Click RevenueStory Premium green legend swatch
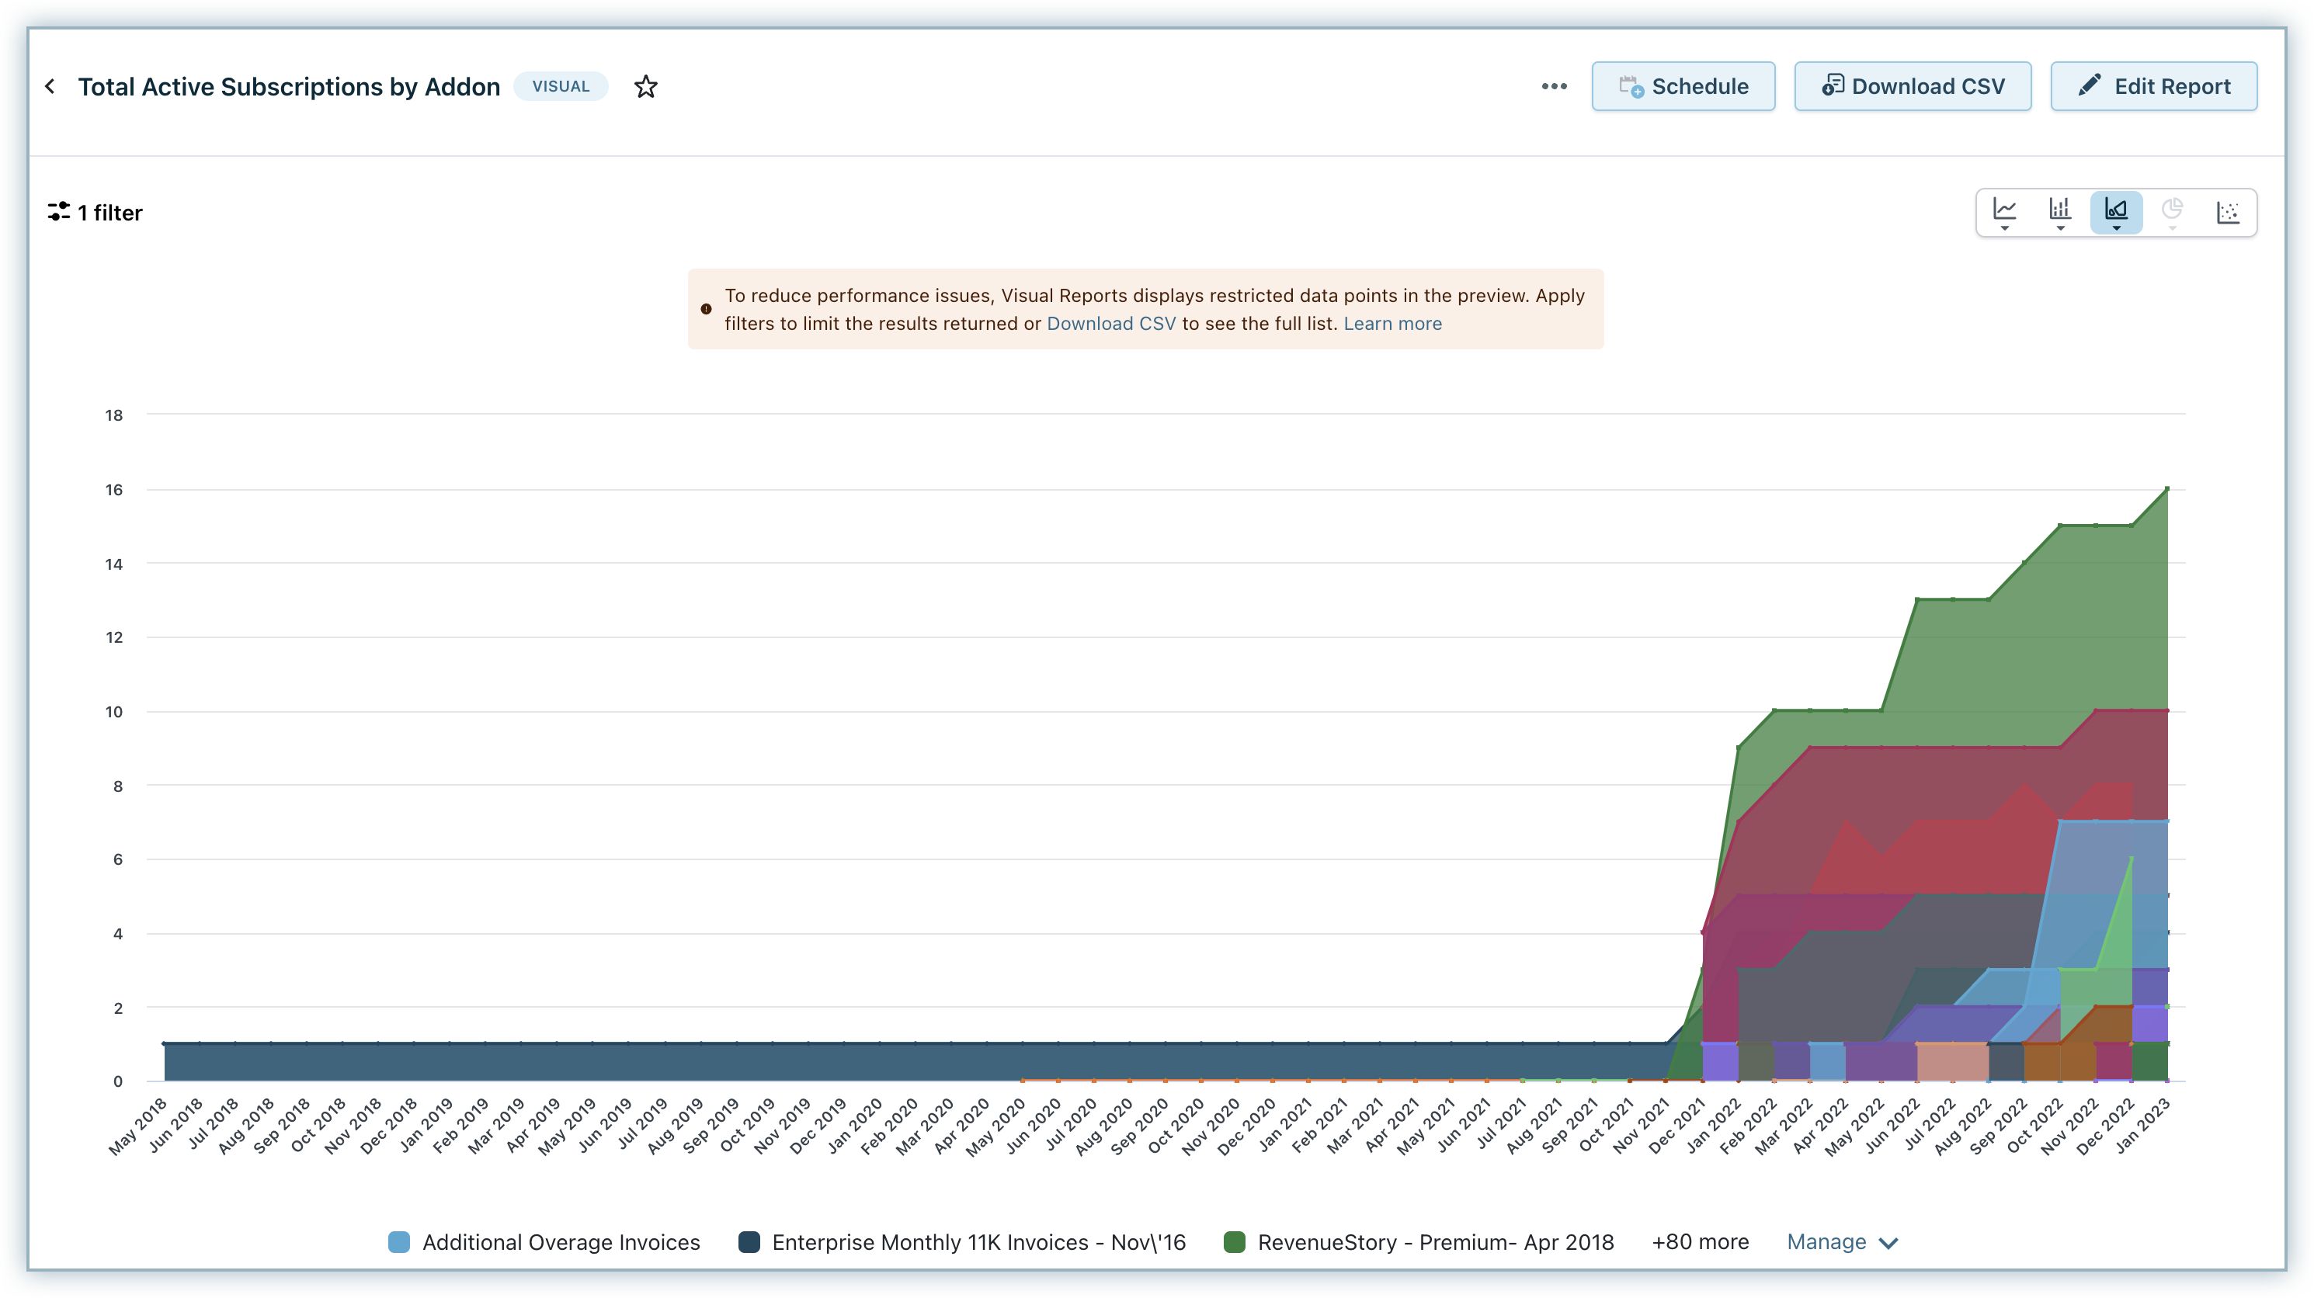 pyautogui.click(x=1234, y=1241)
